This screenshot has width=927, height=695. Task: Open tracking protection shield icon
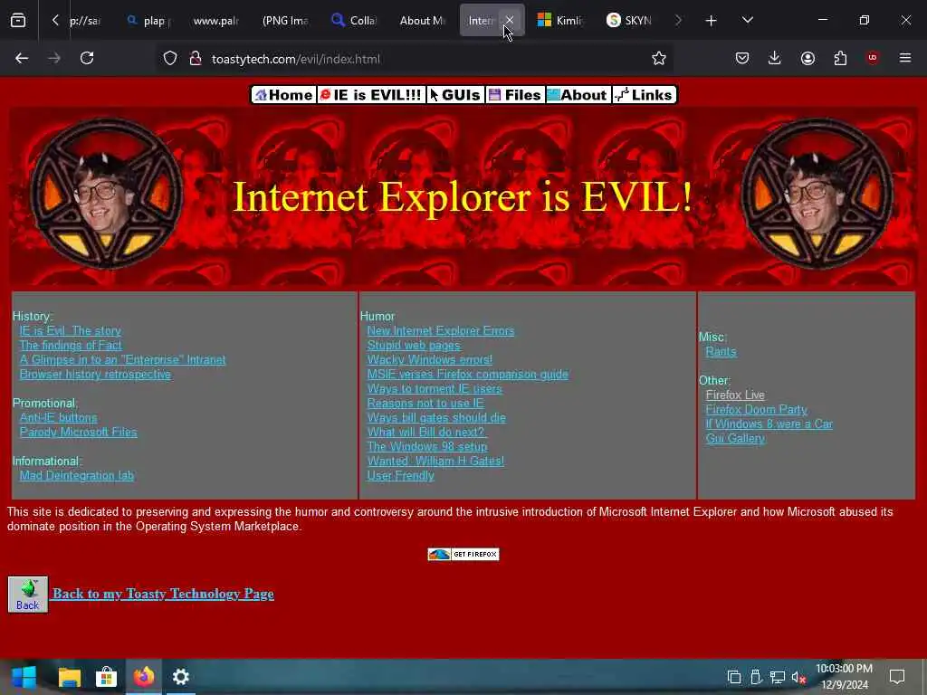pyautogui.click(x=170, y=59)
